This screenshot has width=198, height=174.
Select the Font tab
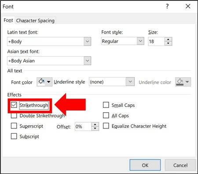pyautogui.click(x=8, y=20)
